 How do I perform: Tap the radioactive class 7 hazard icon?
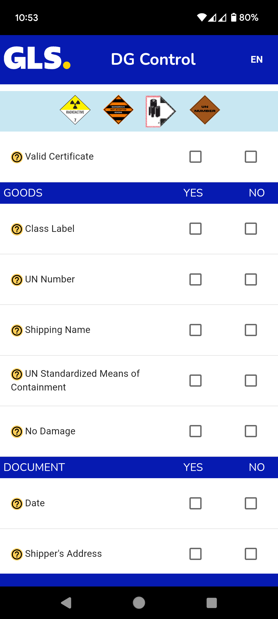point(75,110)
